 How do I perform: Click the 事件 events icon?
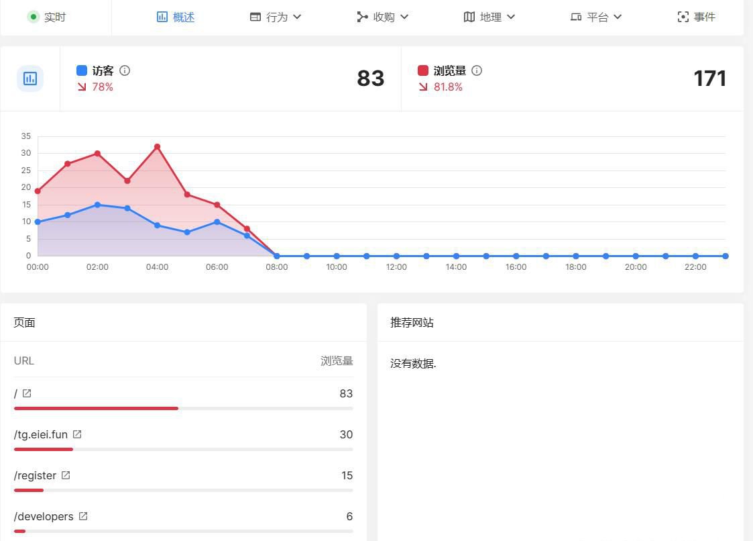click(683, 16)
